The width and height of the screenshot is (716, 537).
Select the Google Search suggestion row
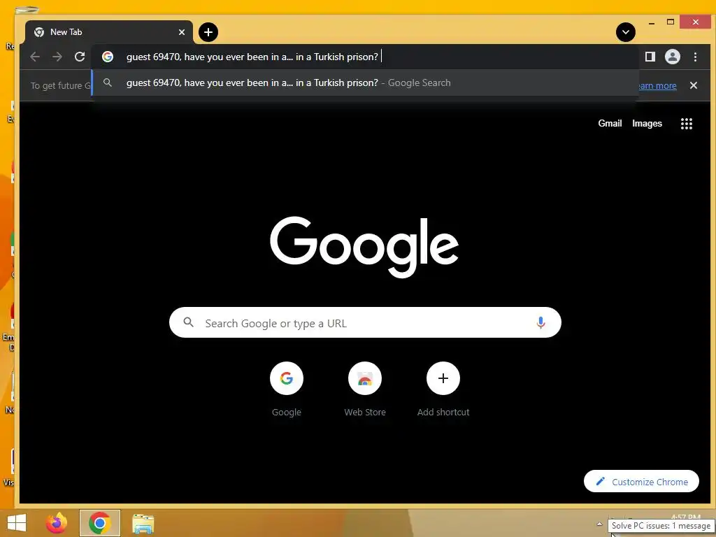point(365,83)
